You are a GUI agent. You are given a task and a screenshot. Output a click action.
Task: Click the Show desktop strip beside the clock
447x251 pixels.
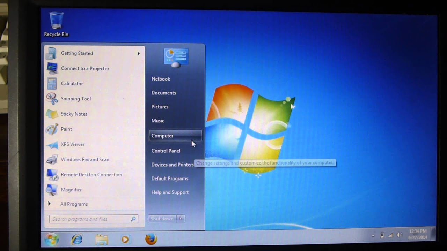[433, 234]
